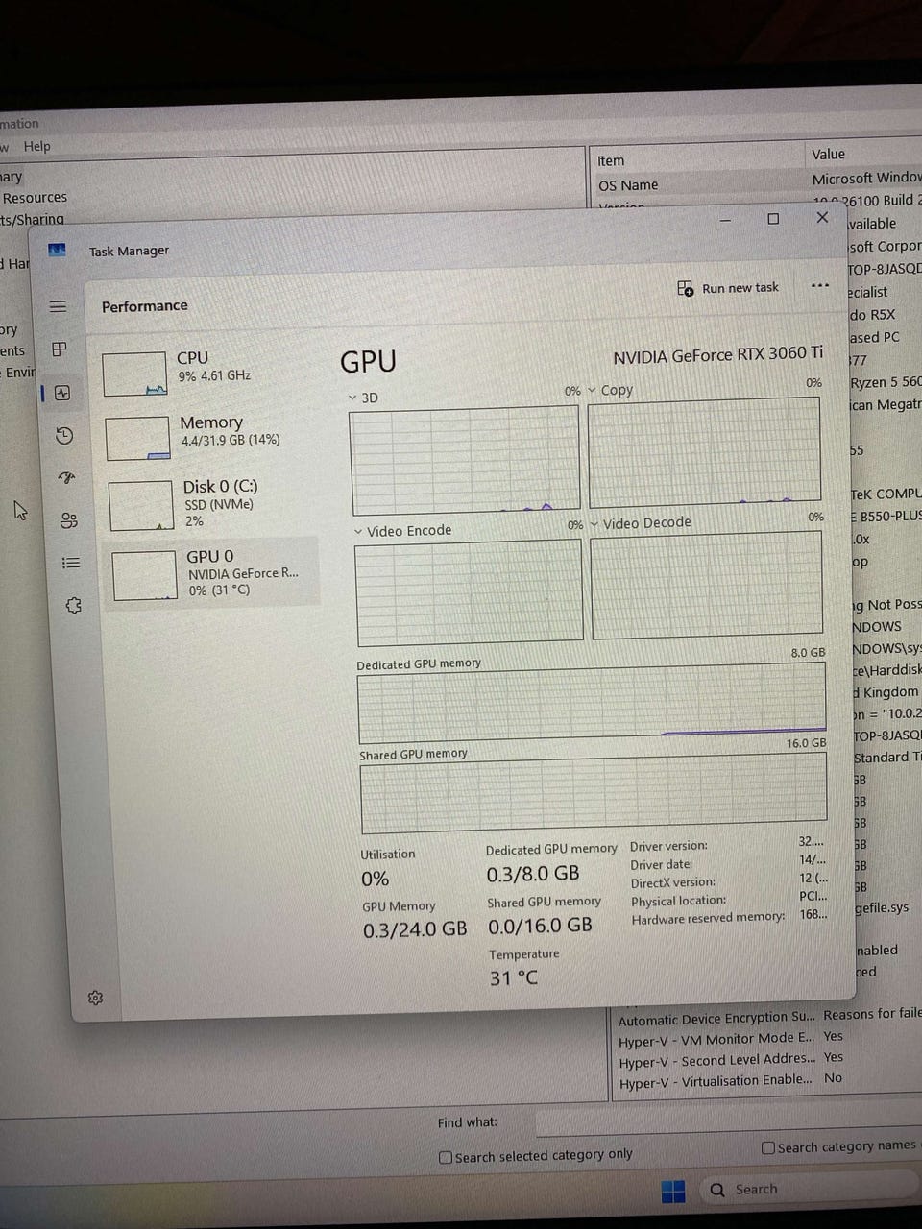Open Users page icon in sidebar
Viewport: 922px width, 1229px height.
coord(68,520)
